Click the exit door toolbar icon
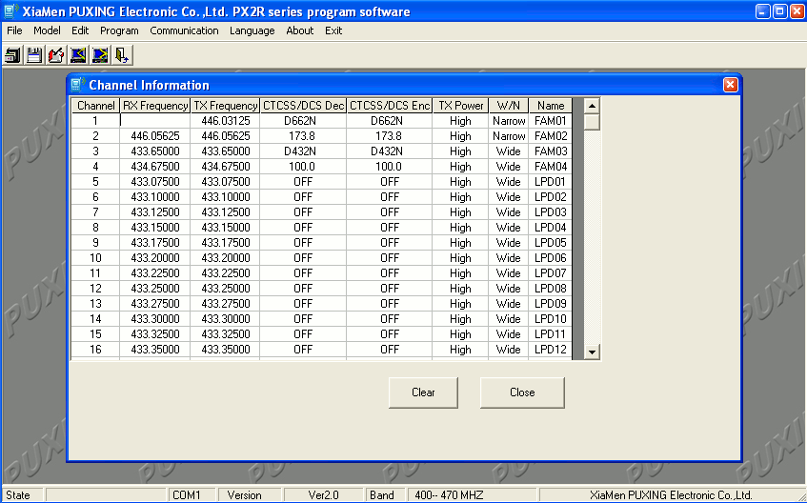Viewport: 807px width, 503px height. pos(122,55)
